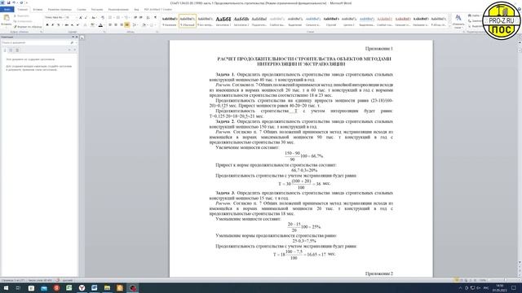Screen dimensions: 522x293
Task: Open font name combo box
Action: click(x=55, y=17)
